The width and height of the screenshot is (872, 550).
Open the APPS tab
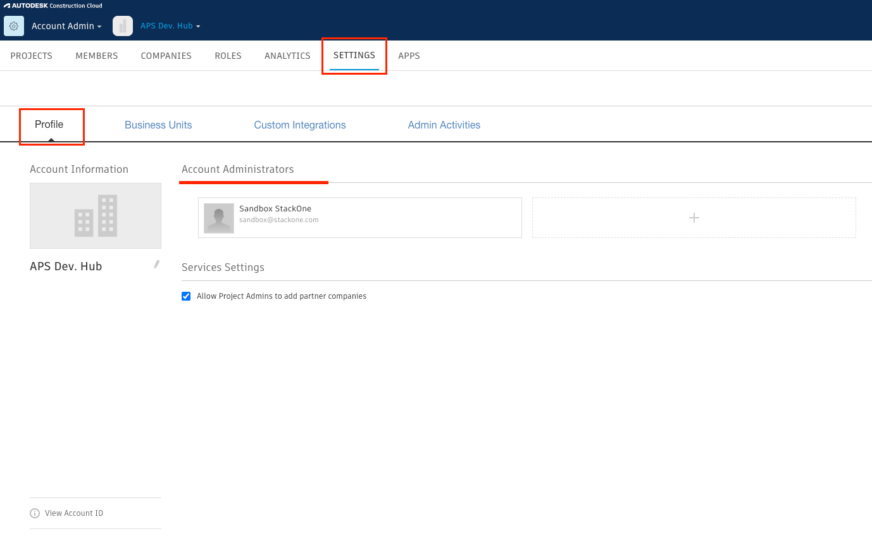(x=409, y=56)
